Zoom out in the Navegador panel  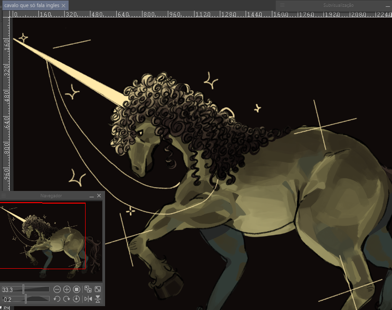point(57,289)
